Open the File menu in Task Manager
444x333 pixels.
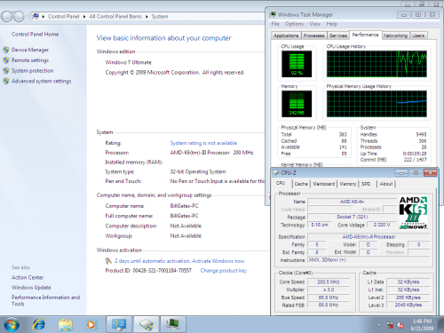(275, 24)
